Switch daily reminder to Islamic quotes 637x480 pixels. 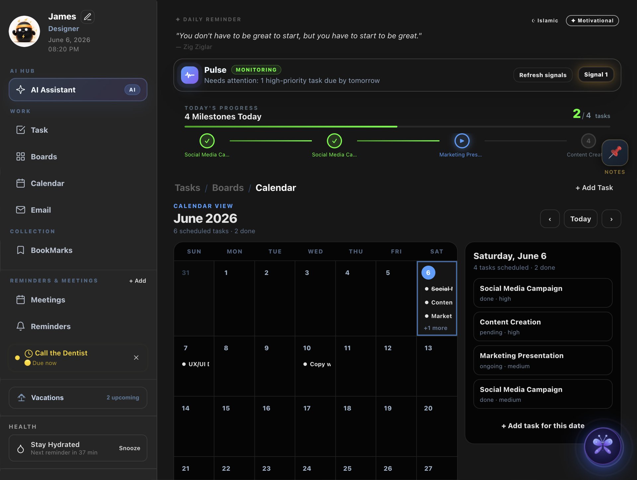tap(545, 21)
